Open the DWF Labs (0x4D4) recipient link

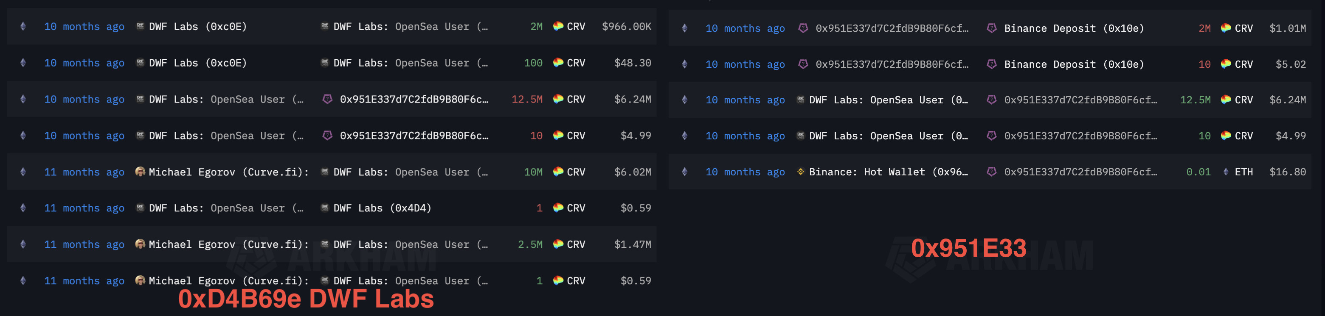(x=382, y=208)
